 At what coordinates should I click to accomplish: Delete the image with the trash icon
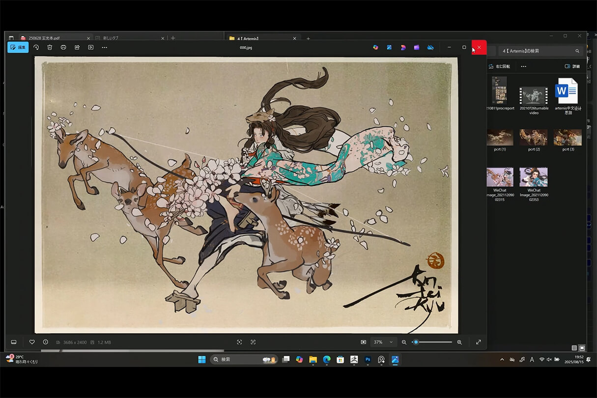[50, 47]
